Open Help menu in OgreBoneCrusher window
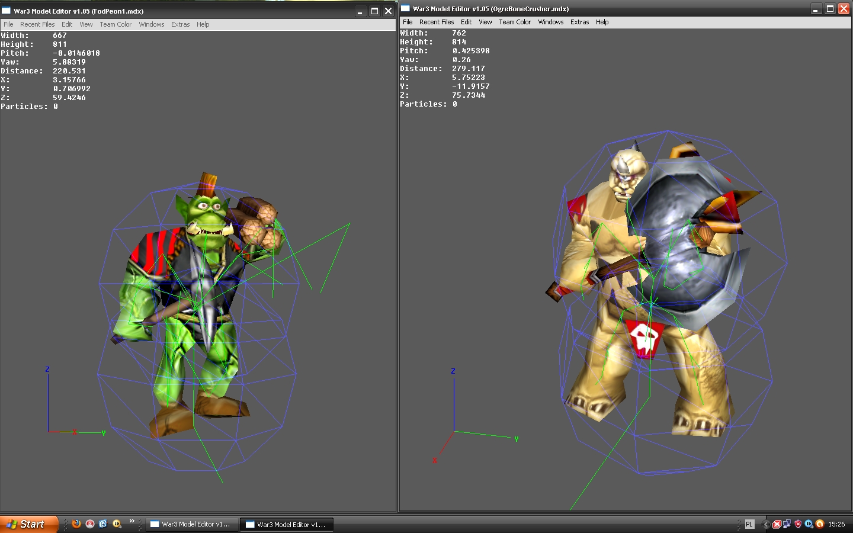Image resolution: width=853 pixels, height=533 pixels. (602, 22)
